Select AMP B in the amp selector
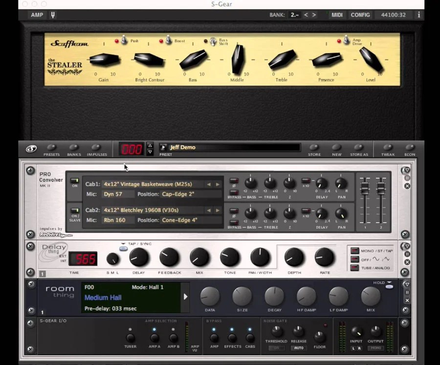Screen dimensions: 440x365 [174, 337]
